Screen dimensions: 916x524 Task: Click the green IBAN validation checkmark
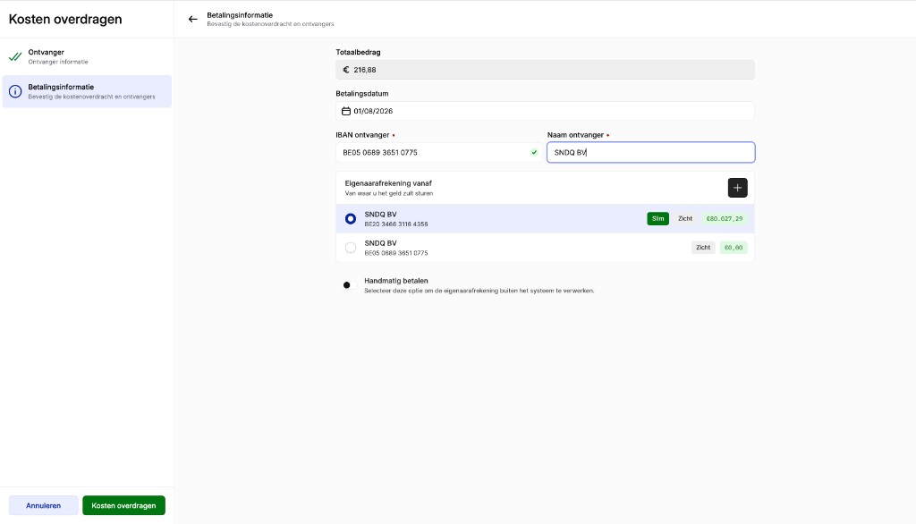tap(534, 153)
